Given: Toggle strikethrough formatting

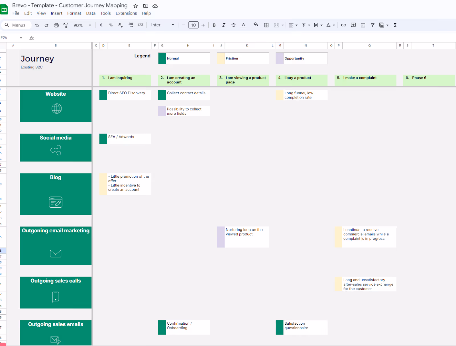Looking at the screenshot, I should tap(233, 25).
